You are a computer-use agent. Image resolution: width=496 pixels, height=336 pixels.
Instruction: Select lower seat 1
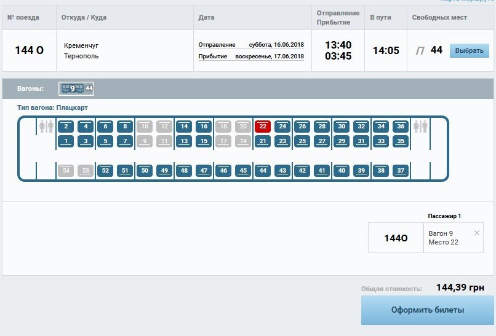66,141
